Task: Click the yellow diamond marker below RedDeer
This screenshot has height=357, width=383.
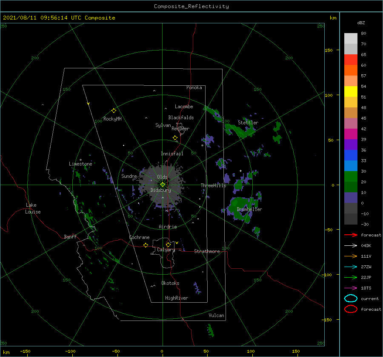Action: point(175,138)
